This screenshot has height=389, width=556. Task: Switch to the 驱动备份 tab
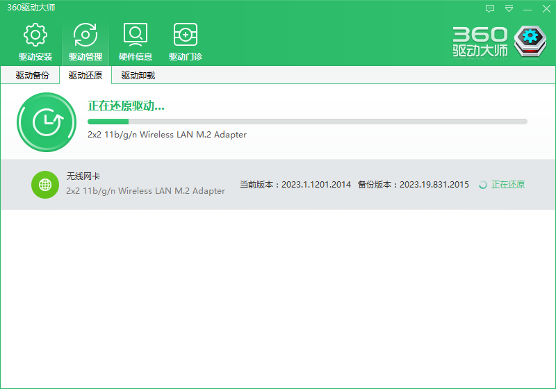coord(32,76)
